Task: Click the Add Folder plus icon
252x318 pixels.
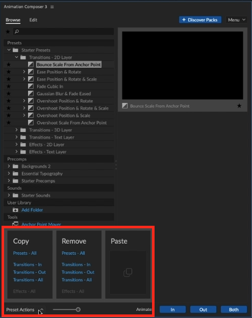Action: [x=15, y=210]
